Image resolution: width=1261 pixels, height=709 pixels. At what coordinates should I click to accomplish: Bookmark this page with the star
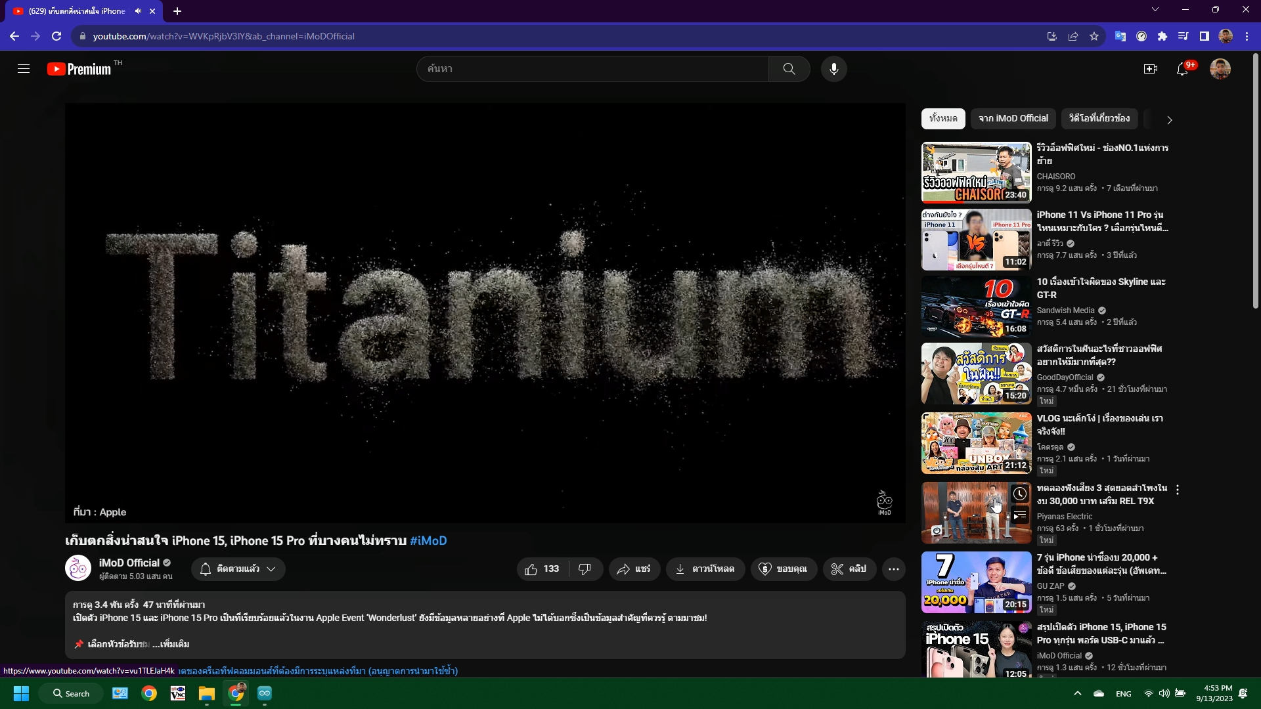[1094, 36]
